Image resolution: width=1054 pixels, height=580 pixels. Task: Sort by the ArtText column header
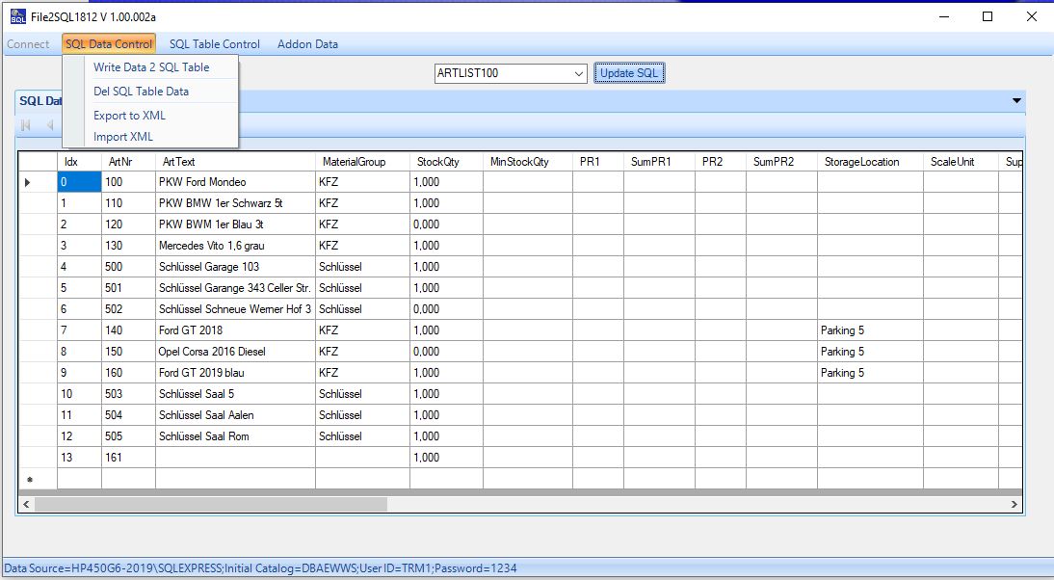point(235,161)
